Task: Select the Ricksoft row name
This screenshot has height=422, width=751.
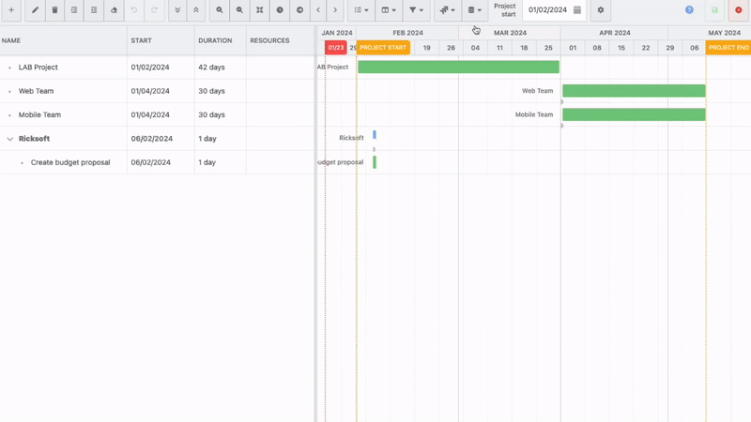Action: tap(34, 139)
